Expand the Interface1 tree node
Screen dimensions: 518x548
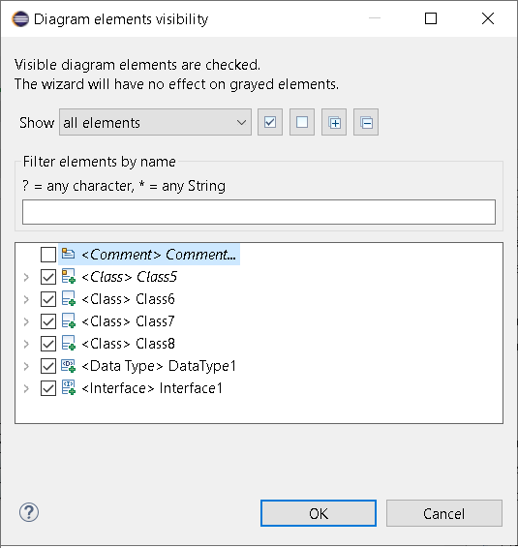(x=26, y=388)
